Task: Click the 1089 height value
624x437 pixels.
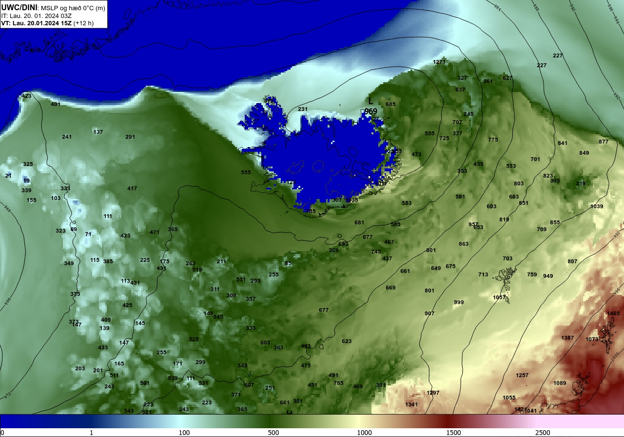Action: [560, 383]
